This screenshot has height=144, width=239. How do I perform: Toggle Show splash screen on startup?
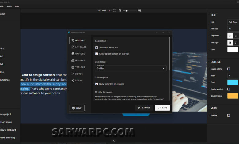coord(97,54)
